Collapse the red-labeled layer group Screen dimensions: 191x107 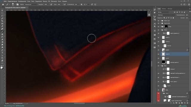click(162, 93)
